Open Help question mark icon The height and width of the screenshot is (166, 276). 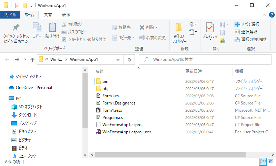point(272,15)
